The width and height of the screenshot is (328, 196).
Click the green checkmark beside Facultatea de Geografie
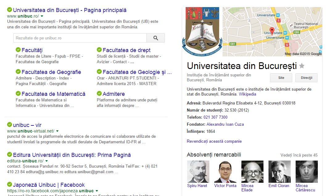point(18,71)
